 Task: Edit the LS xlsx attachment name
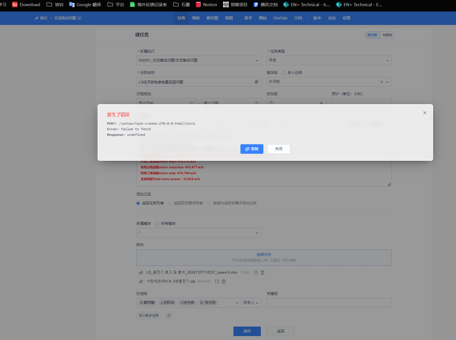[x=256, y=273]
